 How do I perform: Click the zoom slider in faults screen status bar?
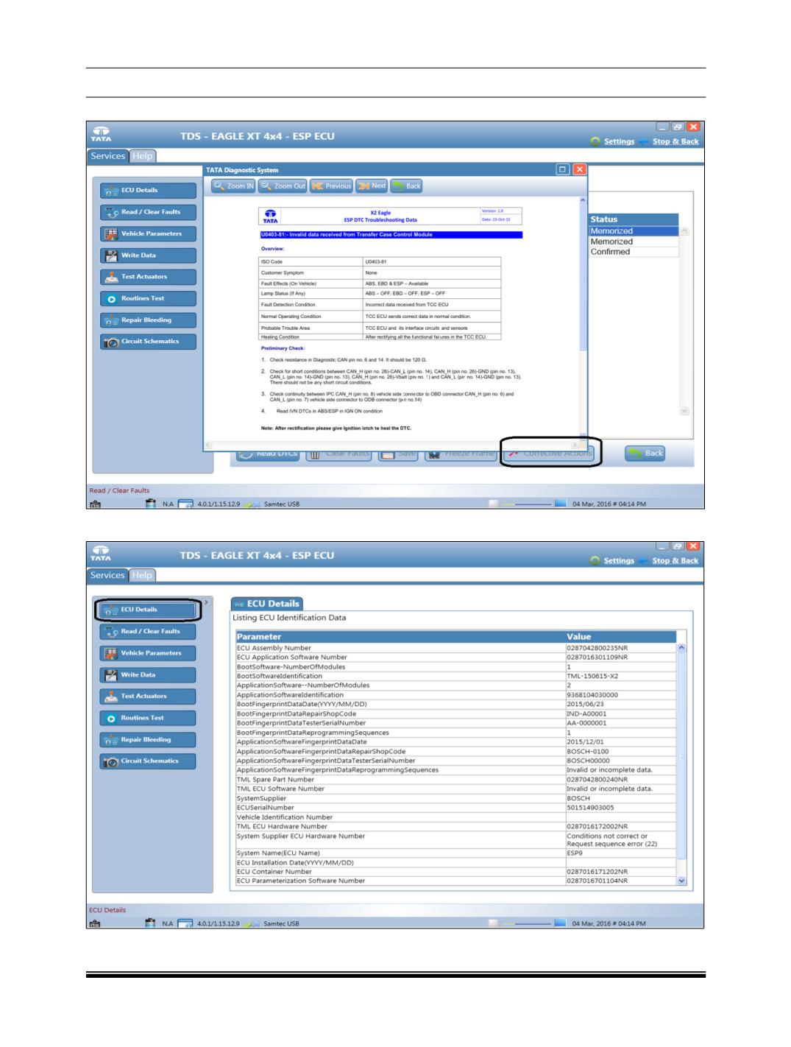[527, 504]
